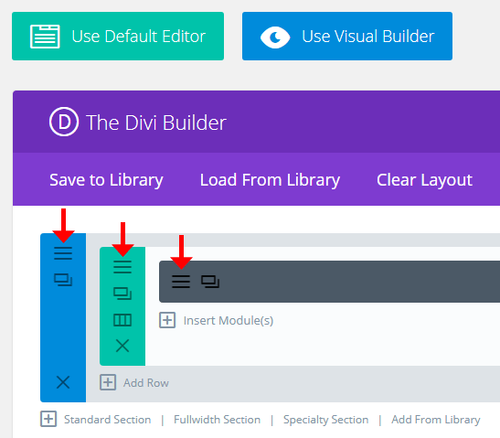Add a Standard Section
The height and width of the screenshot is (438, 500).
(x=108, y=420)
